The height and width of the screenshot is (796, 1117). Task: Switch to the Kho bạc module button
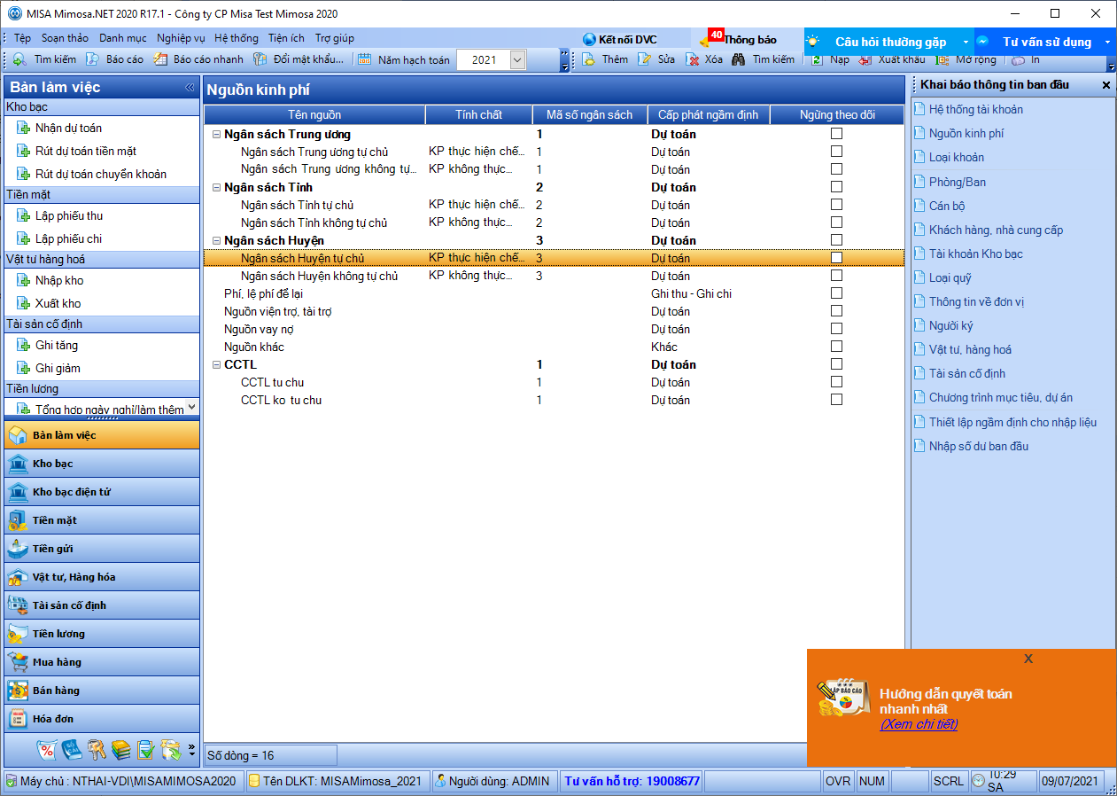click(102, 464)
